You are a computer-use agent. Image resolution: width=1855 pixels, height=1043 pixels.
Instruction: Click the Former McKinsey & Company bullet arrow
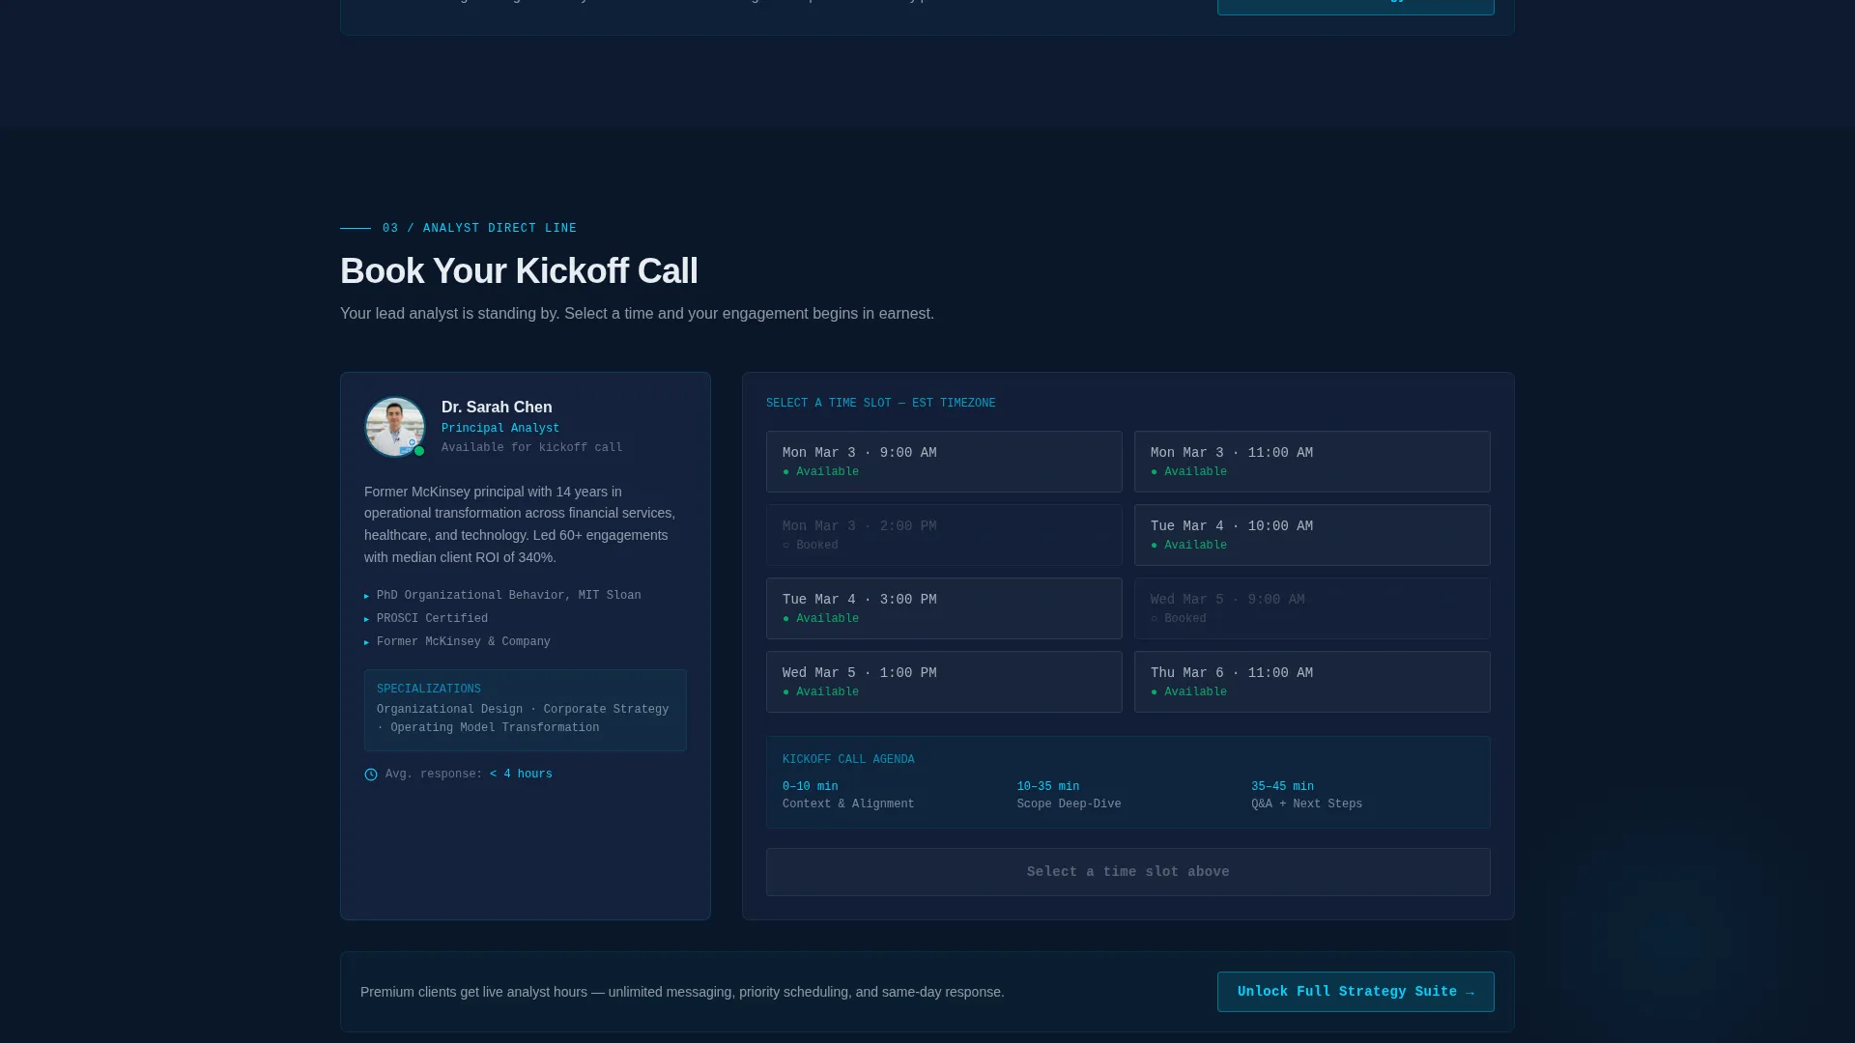[x=366, y=643]
